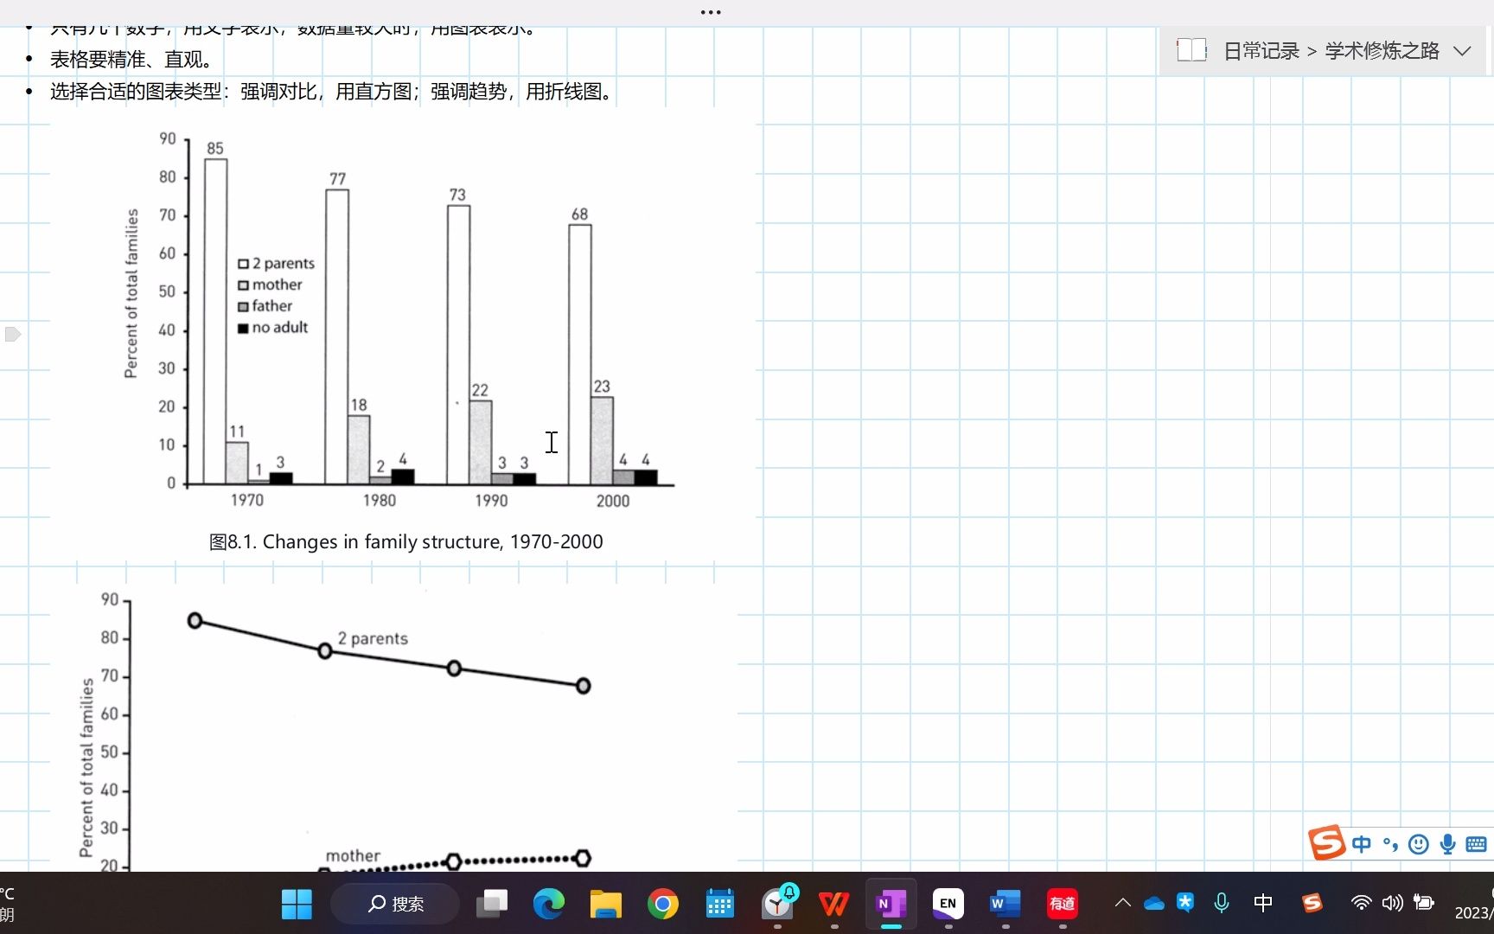Open File Explorer from the taskbar
Screen dimensions: 1494x934
point(606,904)
